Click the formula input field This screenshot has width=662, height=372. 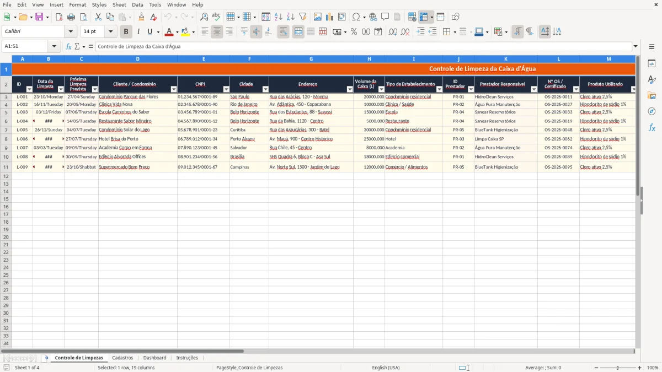[x=364, y=46]
